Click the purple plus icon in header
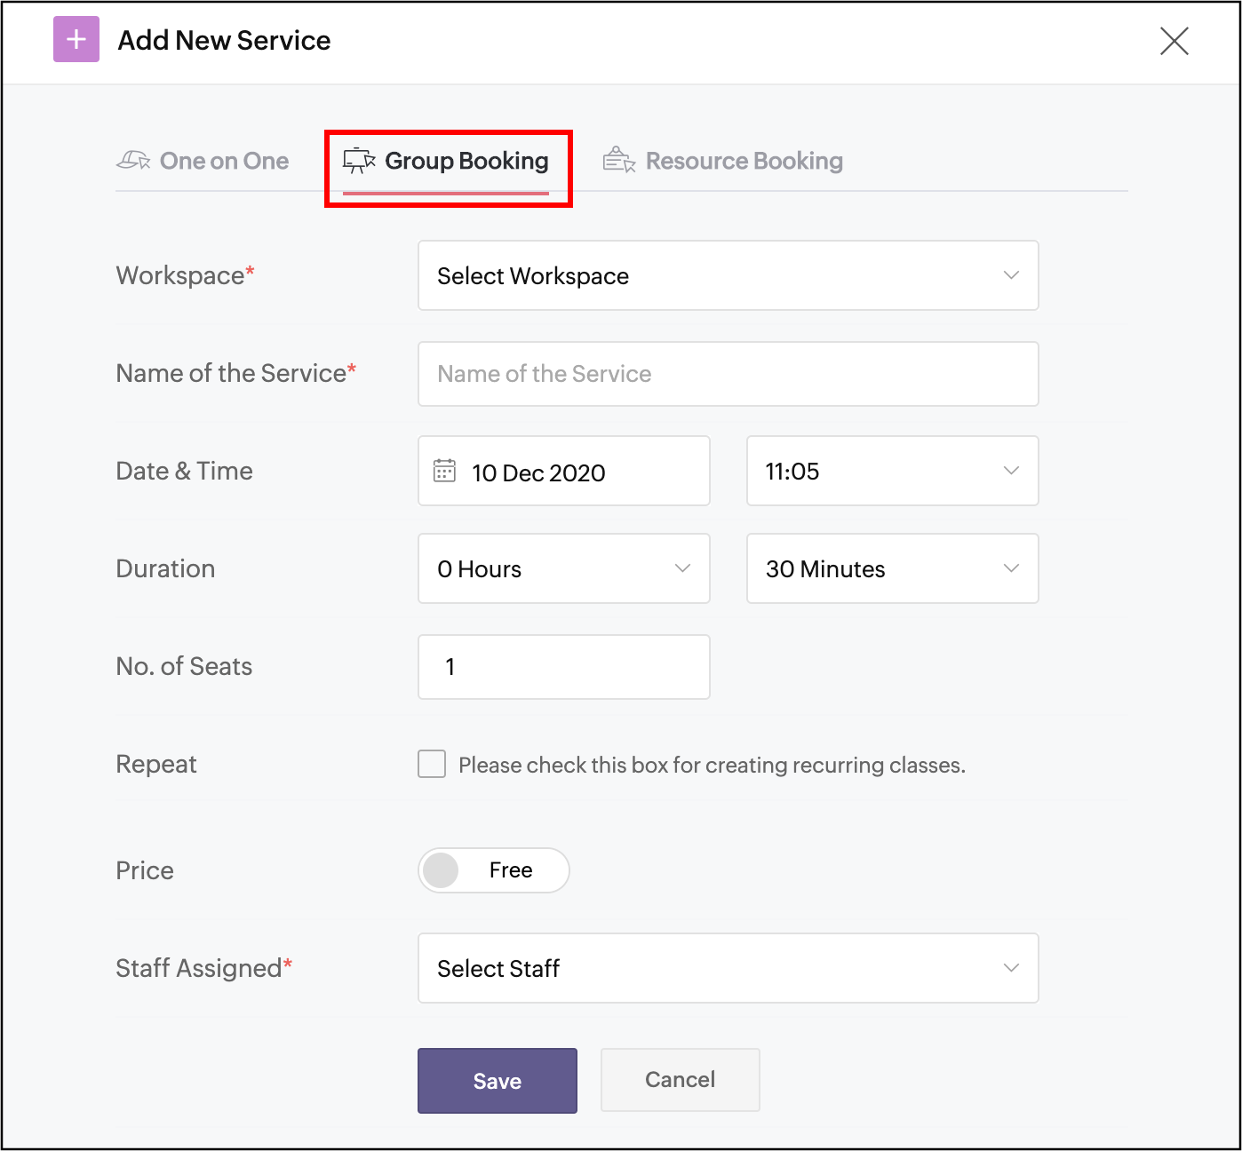The width and height of the screenshot is (1242, 1151). 76,39
